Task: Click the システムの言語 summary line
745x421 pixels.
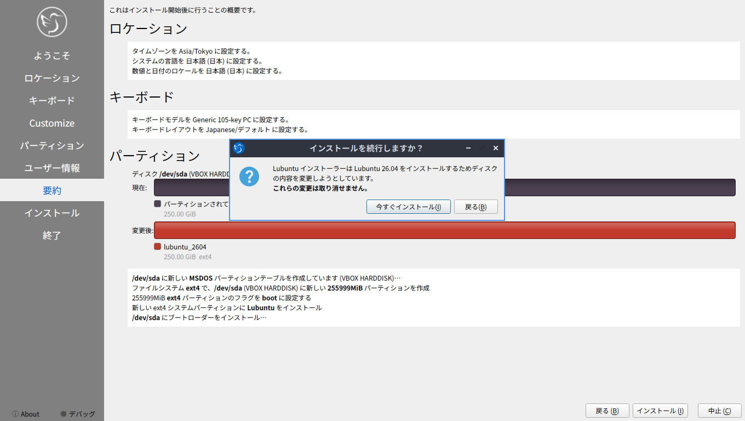Action: click(198, 61)
